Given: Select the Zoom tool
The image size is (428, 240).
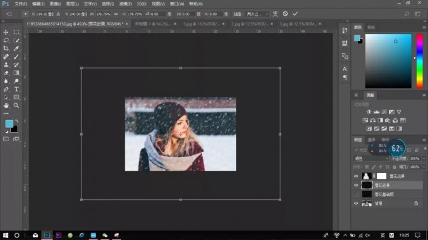Looking at the screenshot, I should [16, 105].
